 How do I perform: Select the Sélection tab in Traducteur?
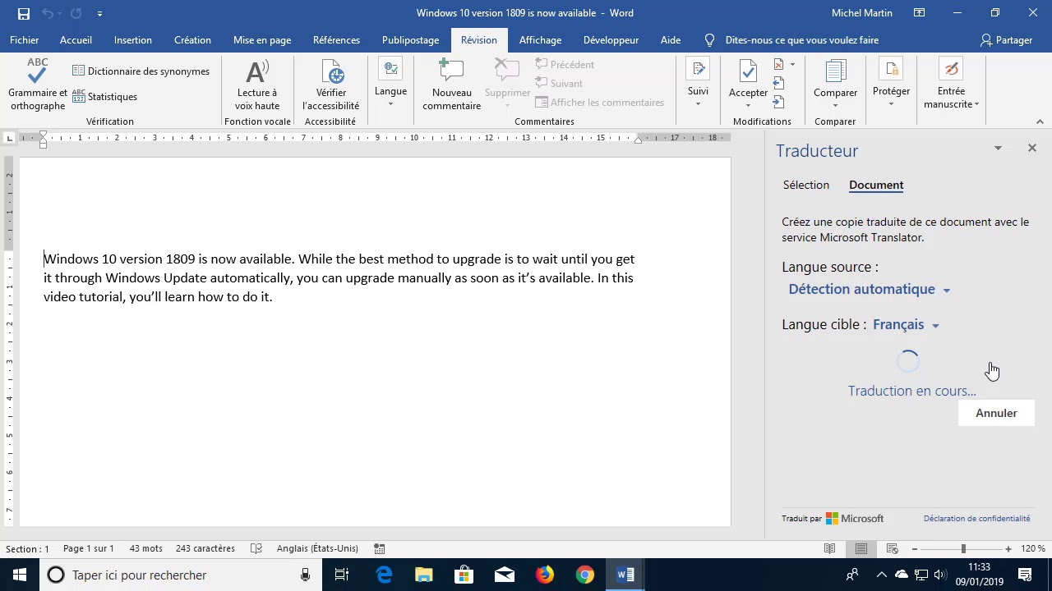coord(806,185)
